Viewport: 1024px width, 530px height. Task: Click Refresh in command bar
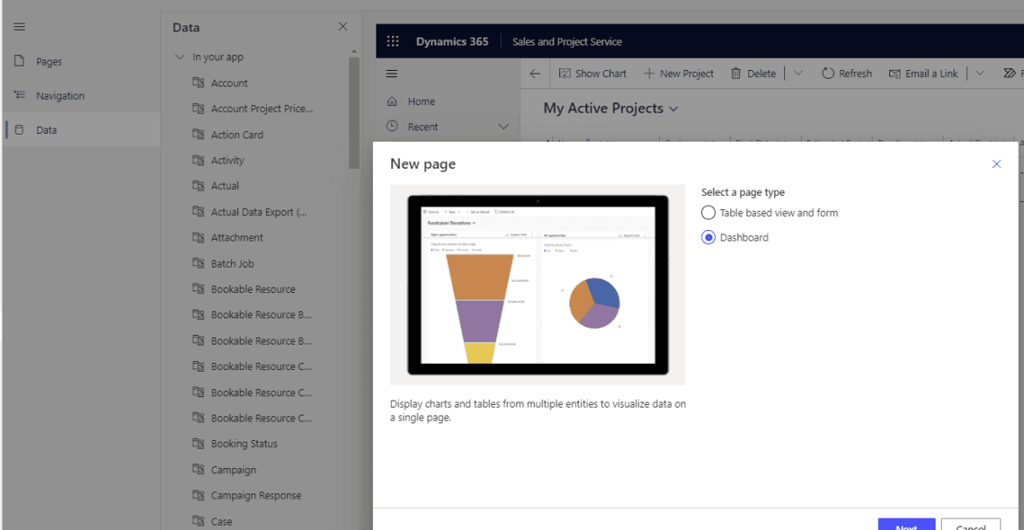846,73
